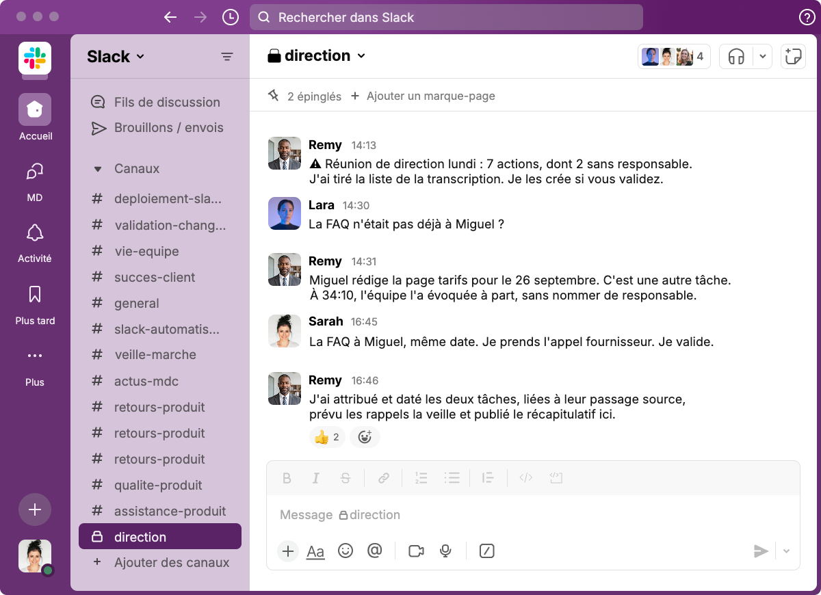The image size is (821, 595).
Task: Toggle inline code formatting
Action: (525, 478)
